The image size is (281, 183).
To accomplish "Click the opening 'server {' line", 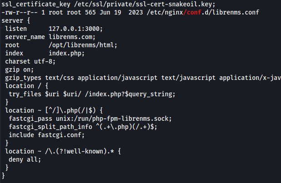I will [16, 20].
